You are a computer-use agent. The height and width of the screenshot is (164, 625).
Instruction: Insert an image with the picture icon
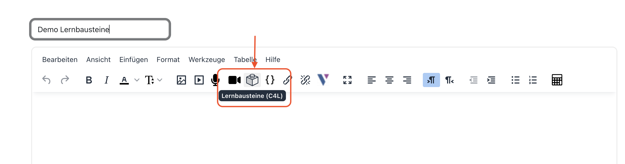pyautogui.click(x=181, y=80)
